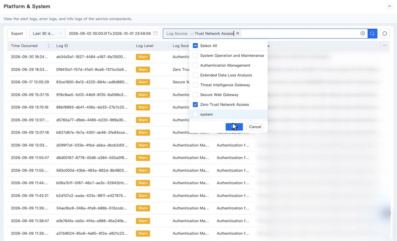
Task: Click the Export button
Action: [x=17, y=33]
